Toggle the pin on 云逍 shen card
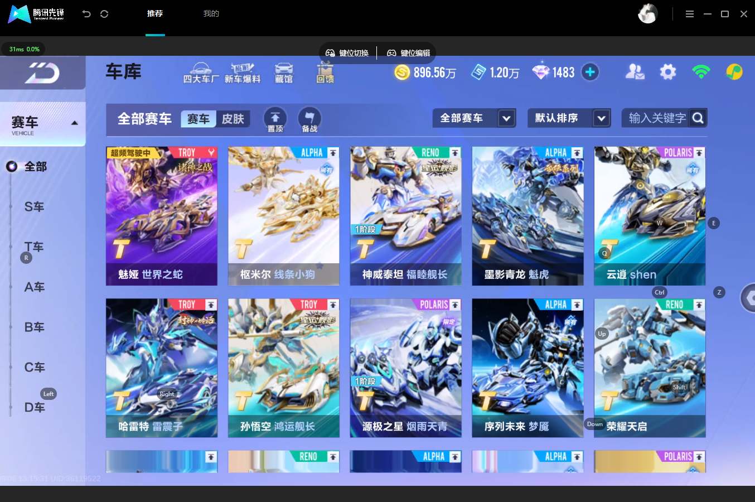This screenshot has height=502, width=755. (x=699, y=153)
